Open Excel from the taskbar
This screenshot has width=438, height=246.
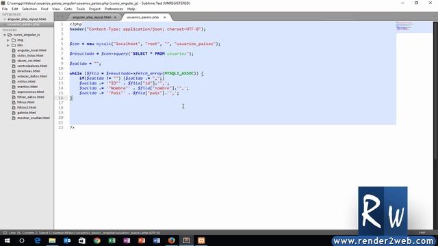coord(112,241)
